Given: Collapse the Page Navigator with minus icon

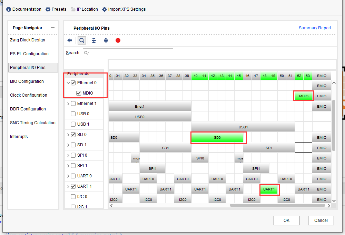Looking at the screenshot, I should click(x=52, y=28).
